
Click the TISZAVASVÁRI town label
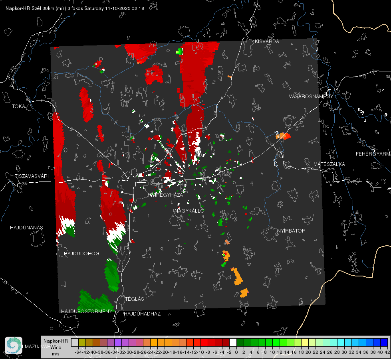[x=32, y=176]
